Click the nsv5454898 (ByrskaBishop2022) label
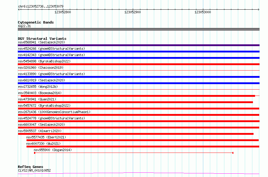This screenshot has width=268, height=177. 44,61
